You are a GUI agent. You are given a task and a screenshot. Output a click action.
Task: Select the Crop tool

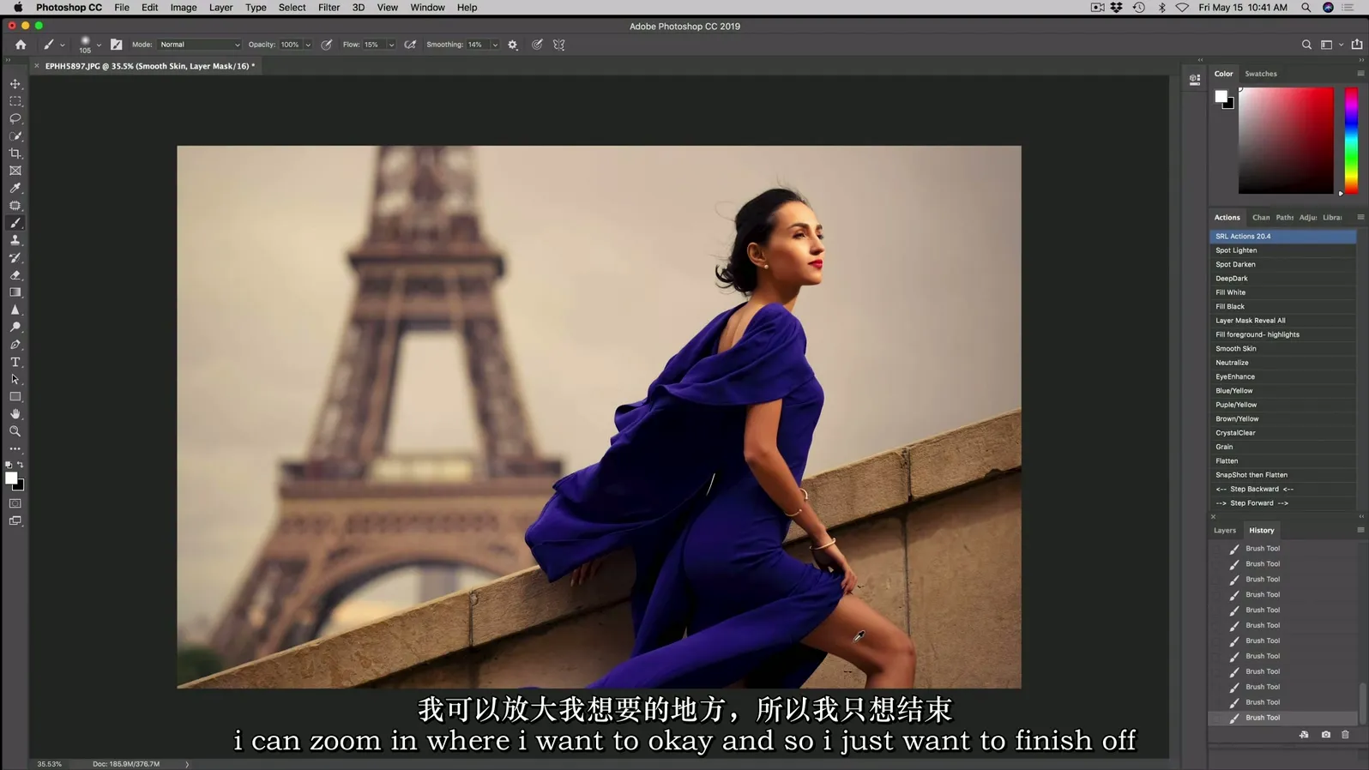15,153
